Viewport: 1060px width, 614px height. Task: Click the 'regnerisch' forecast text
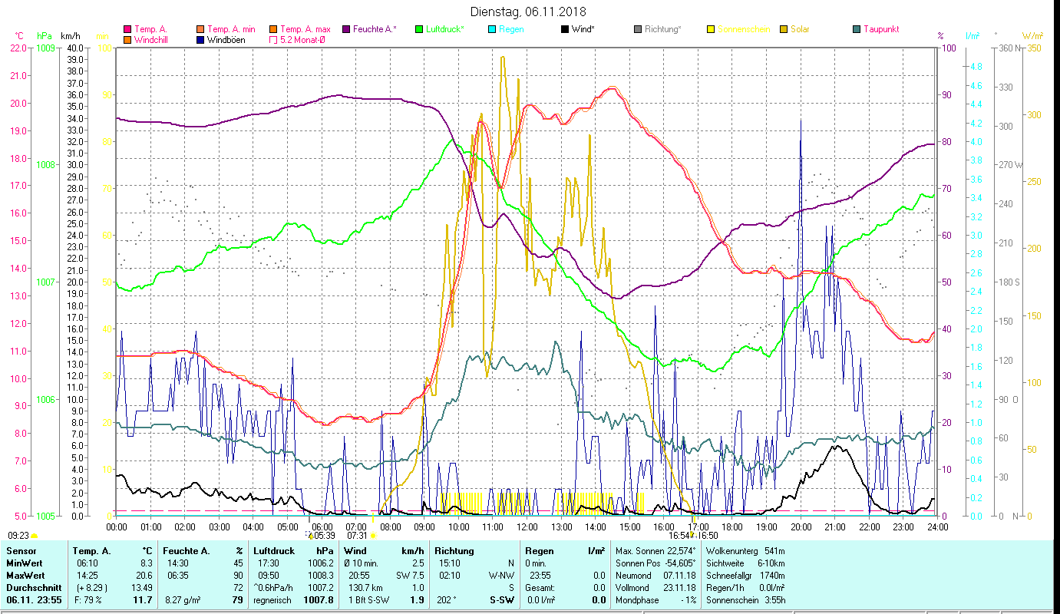(x=272, y=600)
